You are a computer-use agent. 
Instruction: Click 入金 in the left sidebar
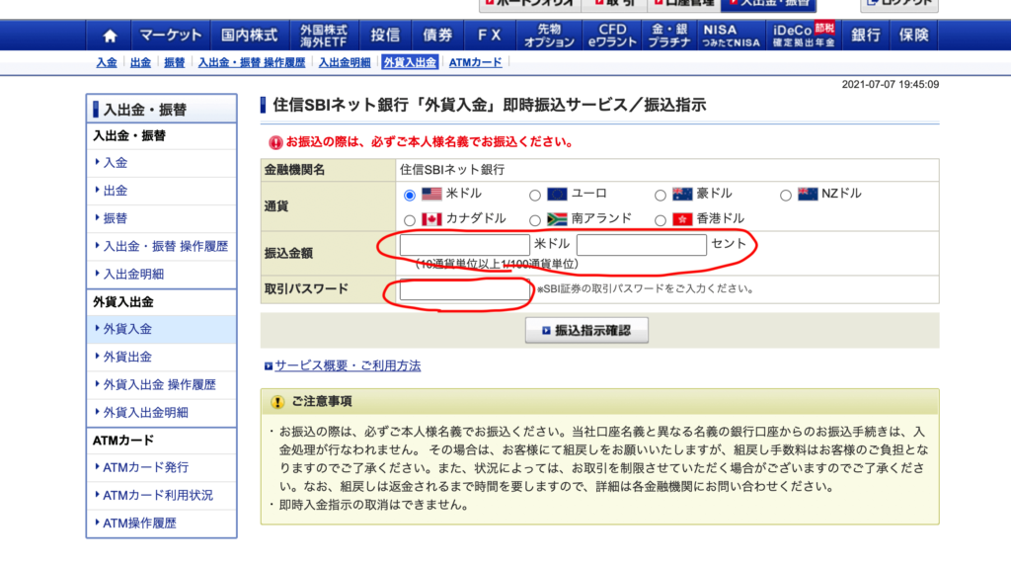coord(161,163)
